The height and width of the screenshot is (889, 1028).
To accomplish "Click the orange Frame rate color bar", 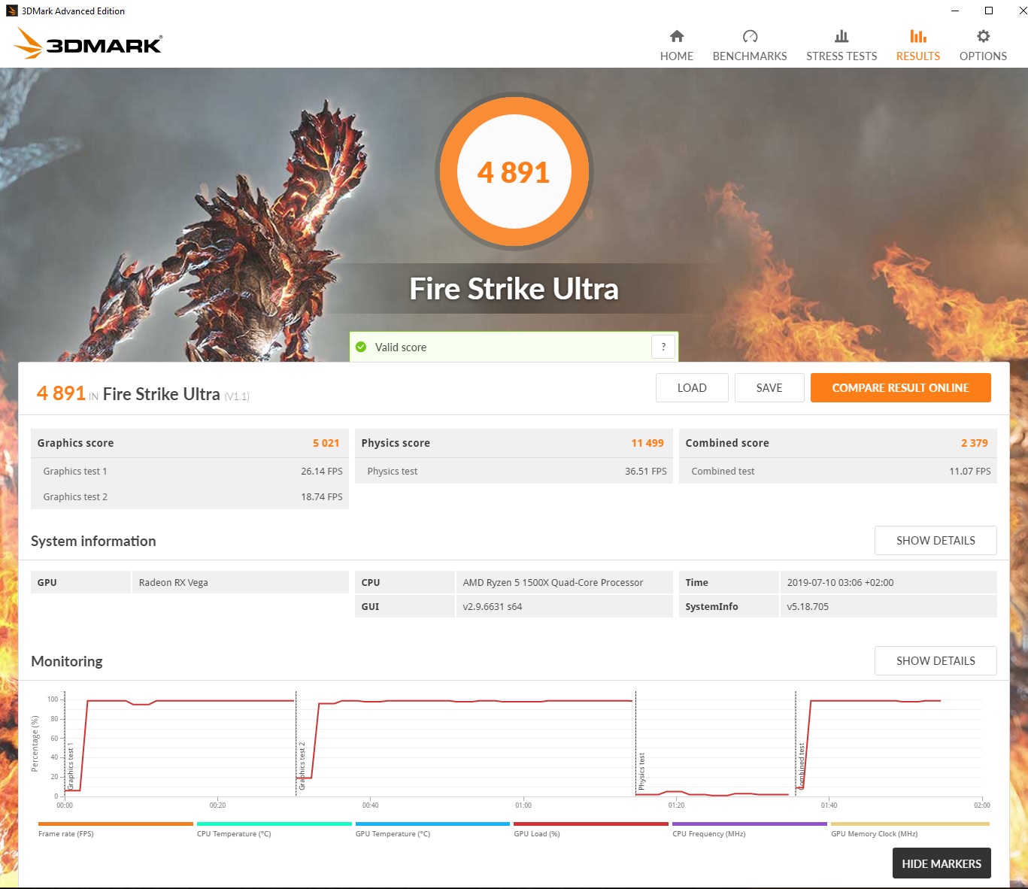I will 116,824.
